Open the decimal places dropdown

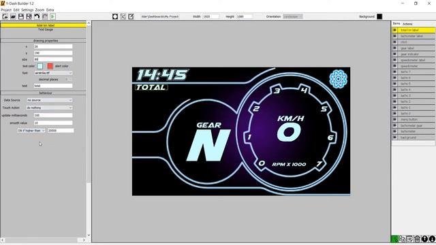click(68, 80)
